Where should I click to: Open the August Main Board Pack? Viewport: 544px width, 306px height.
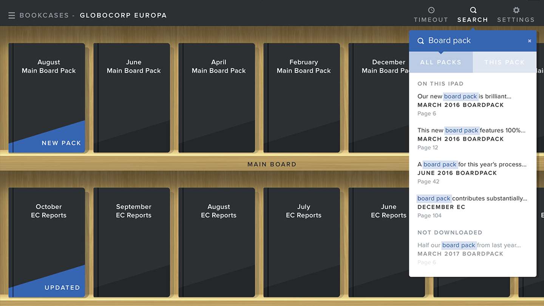(47, 98)
